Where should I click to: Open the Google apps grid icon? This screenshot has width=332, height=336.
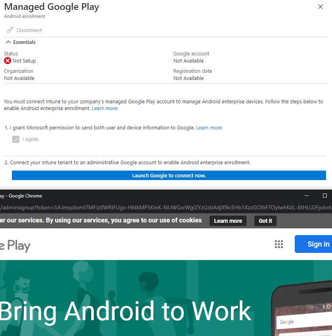(x=279, y=244)
